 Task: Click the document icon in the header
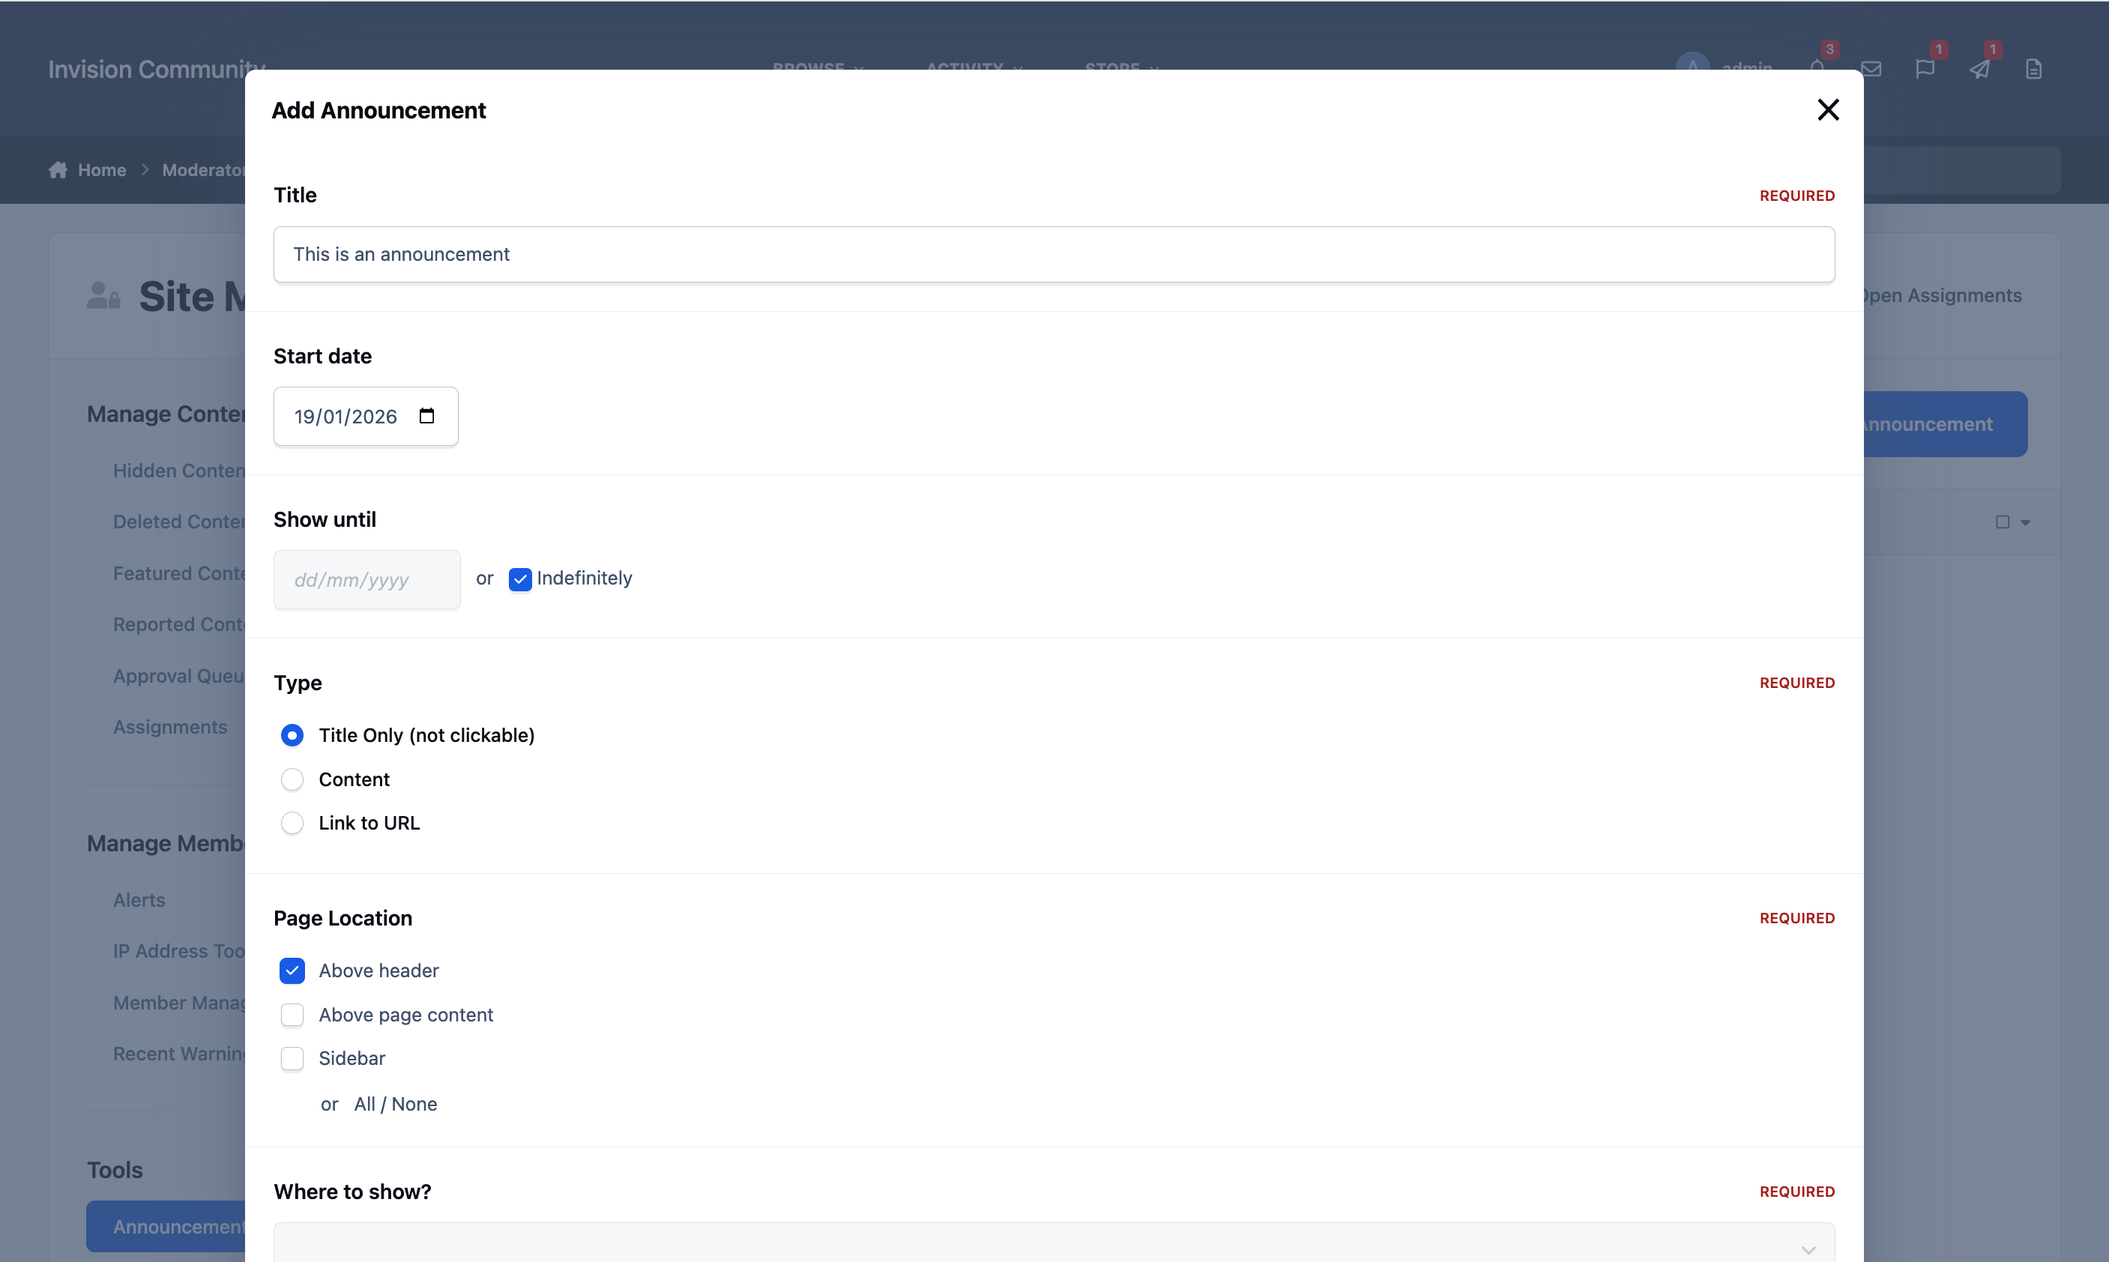point(2033,69)
